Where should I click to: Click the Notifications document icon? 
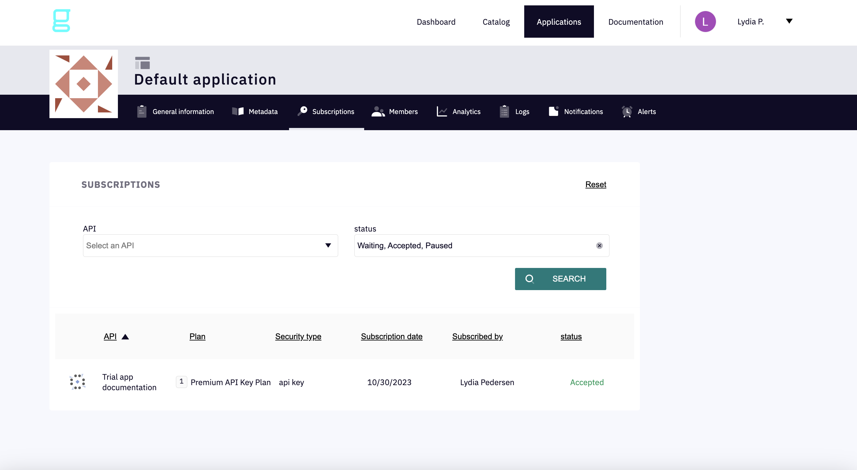click(554, 111)
